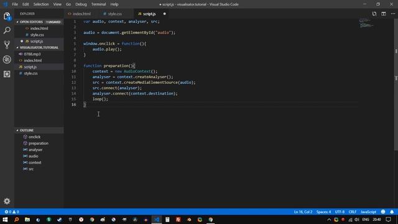Click the feedback smiley in status bar

pos(383,212)
